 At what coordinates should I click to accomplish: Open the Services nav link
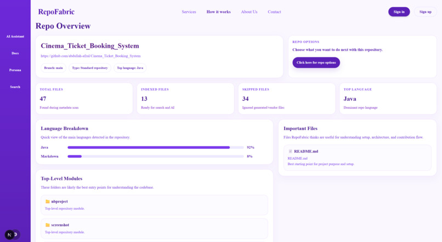pyautogui.click(x=189, y=12)
